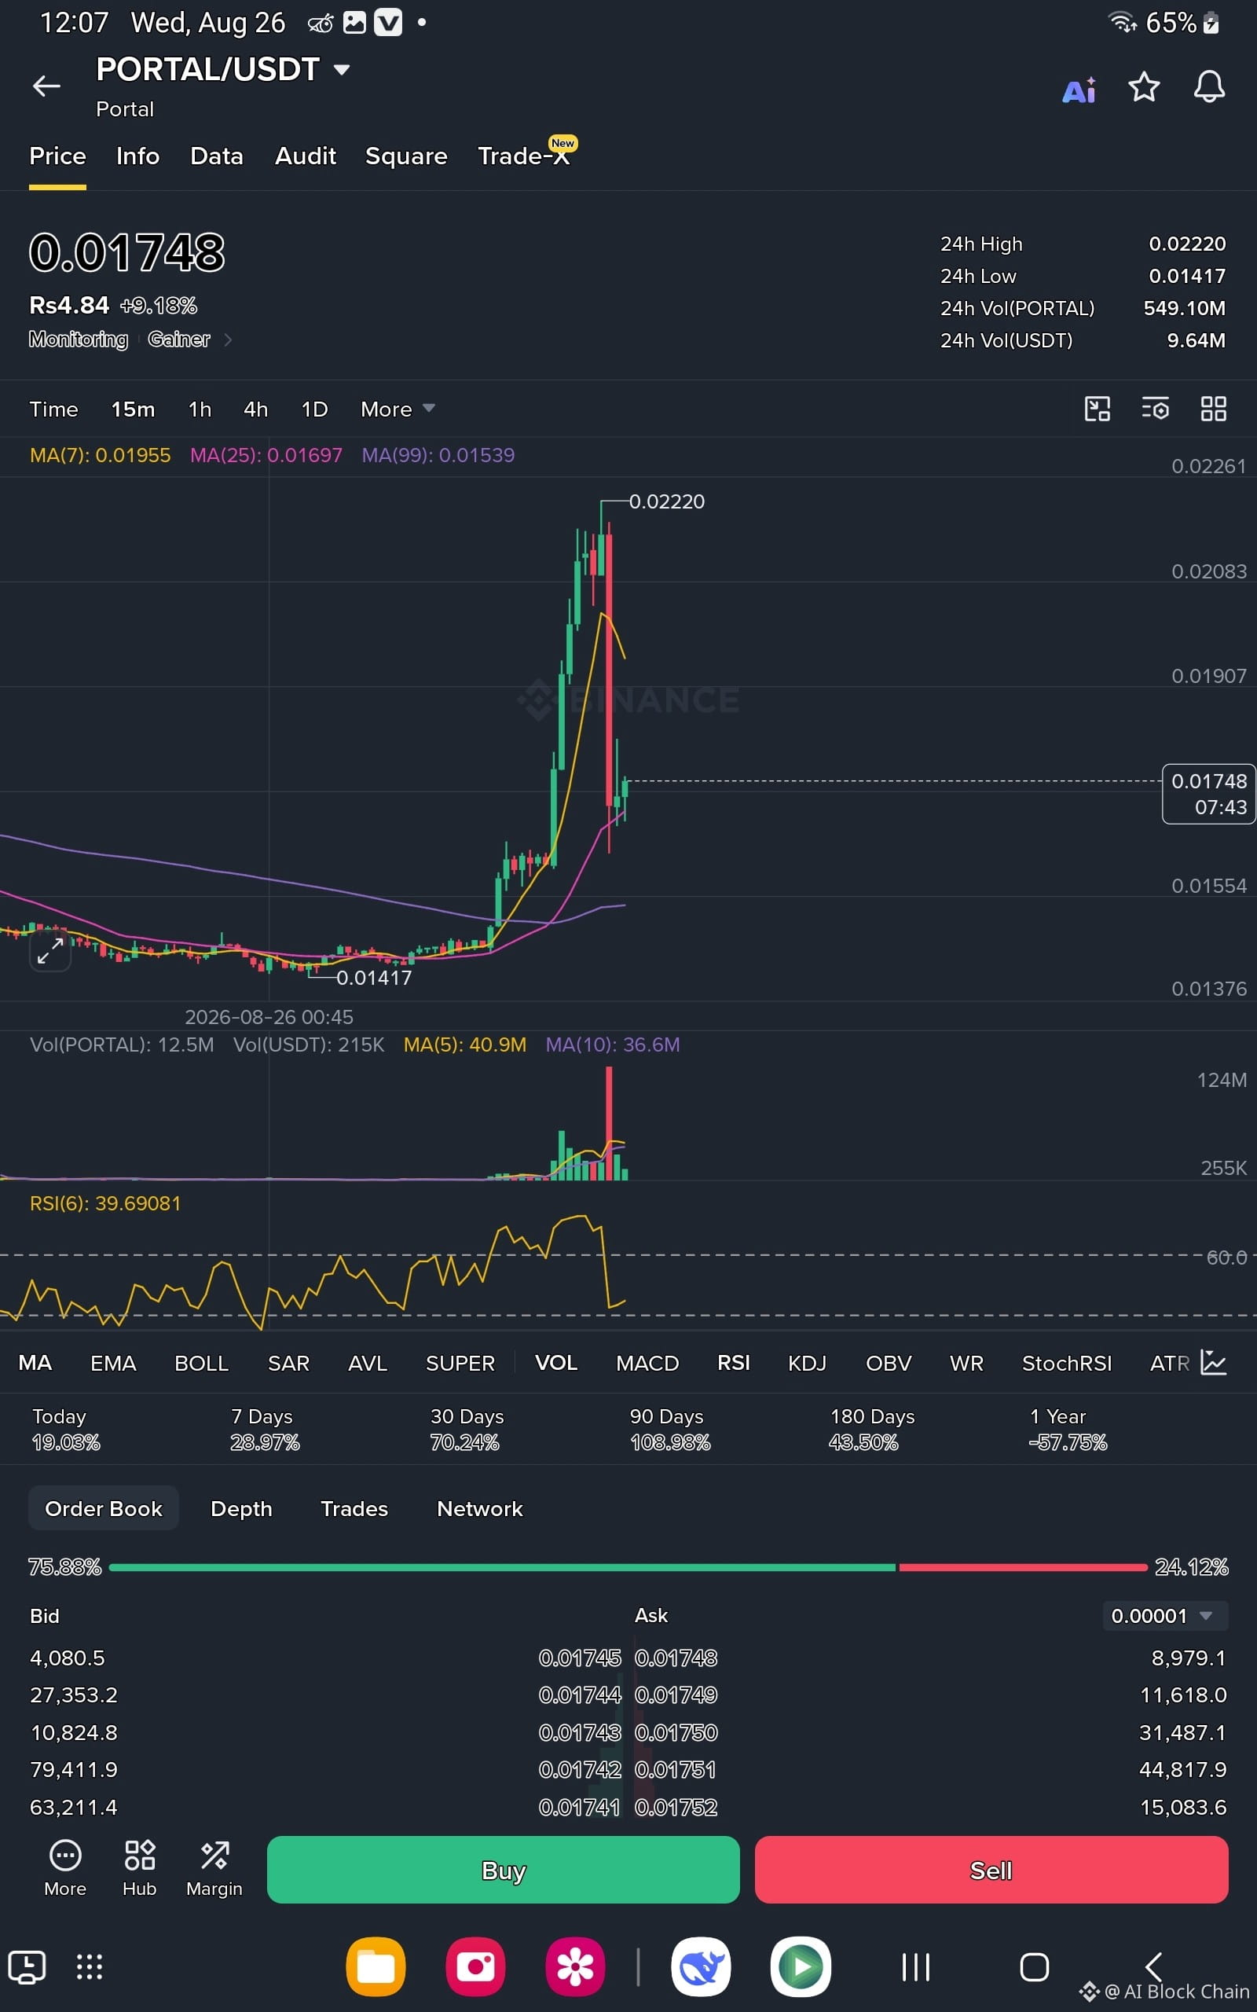The image size is (1257, 2012).
Task: Open the taskbar screen icon
Action: (27, 1967)
